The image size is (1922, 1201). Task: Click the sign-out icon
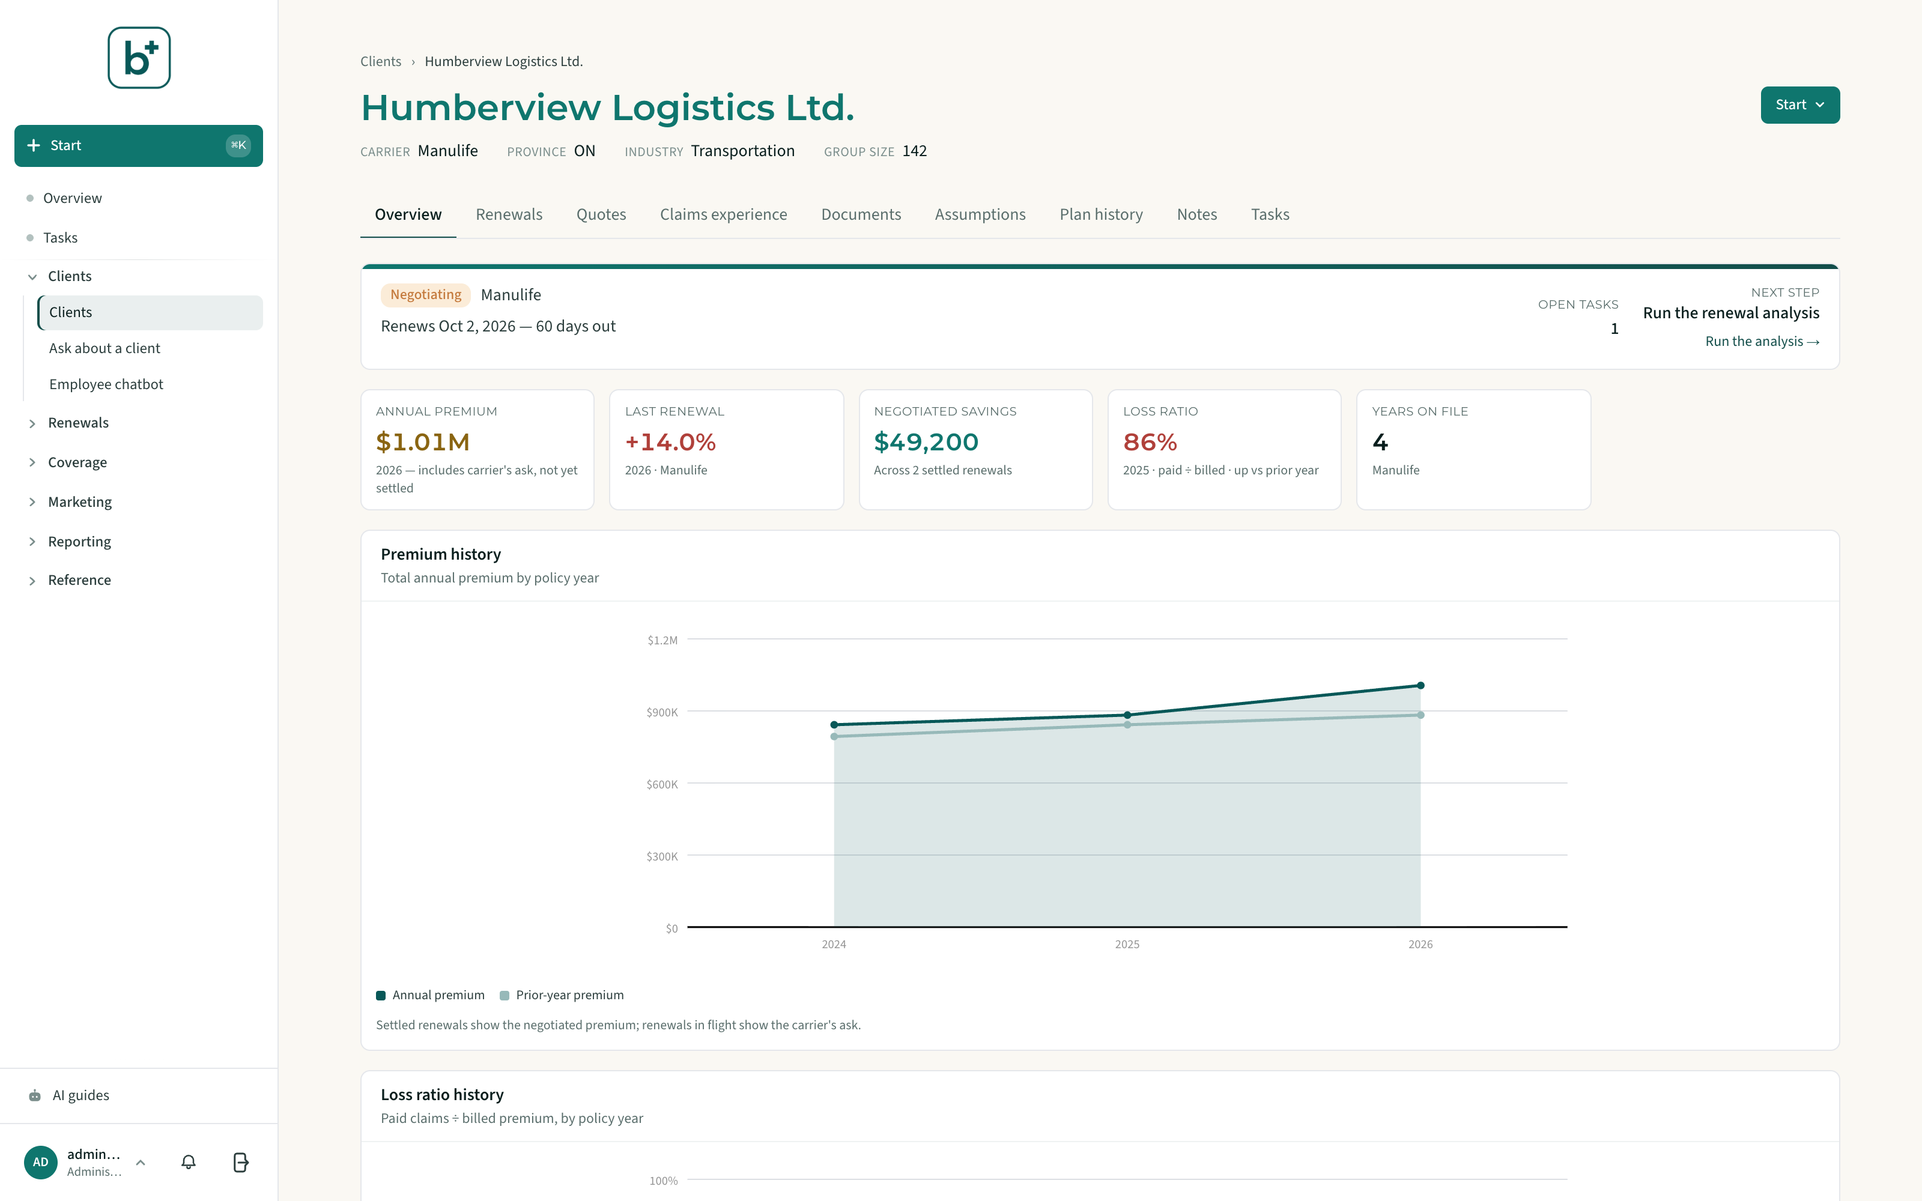click(241, 1162)
